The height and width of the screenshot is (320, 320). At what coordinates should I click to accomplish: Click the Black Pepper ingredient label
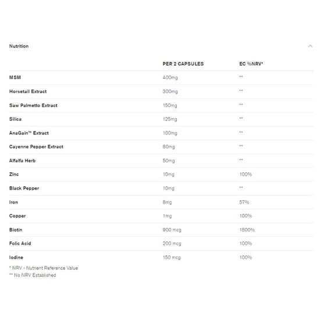point(24,189)
